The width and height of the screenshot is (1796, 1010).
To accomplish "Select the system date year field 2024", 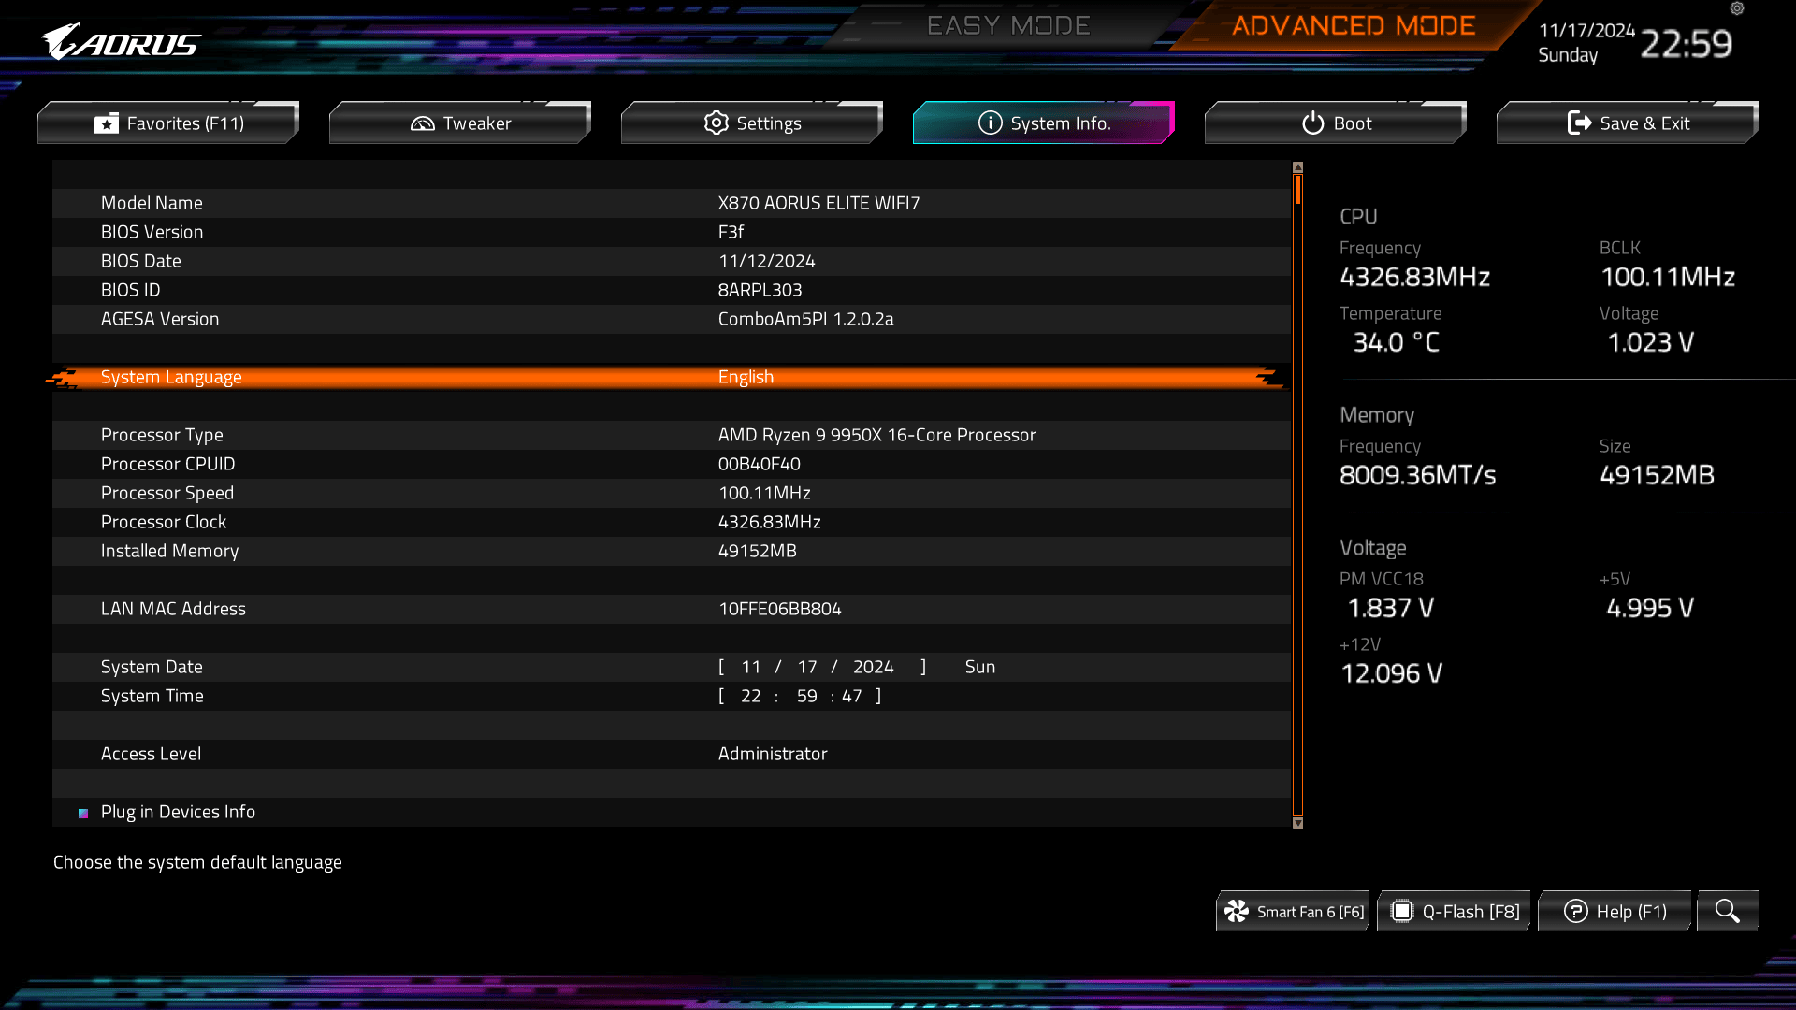I will [x=873, y=667].
